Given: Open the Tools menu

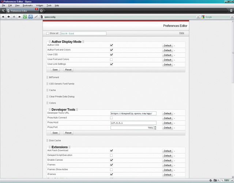Looking at the screenshot, I should [49, 5].
